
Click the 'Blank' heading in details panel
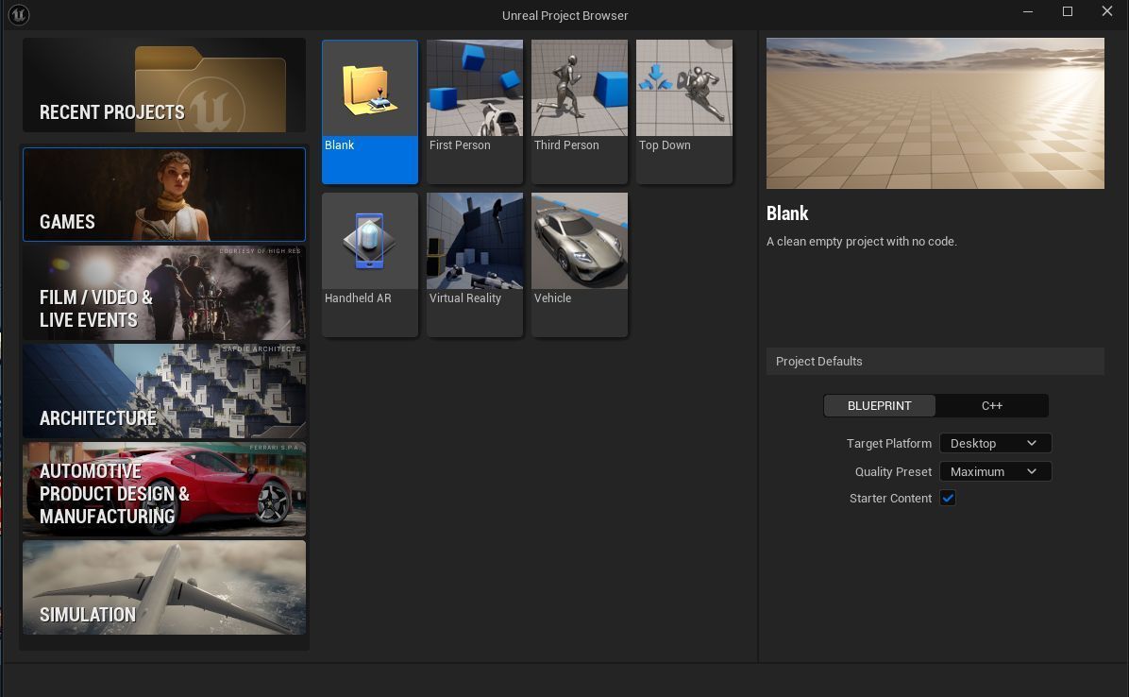point(787,213)
